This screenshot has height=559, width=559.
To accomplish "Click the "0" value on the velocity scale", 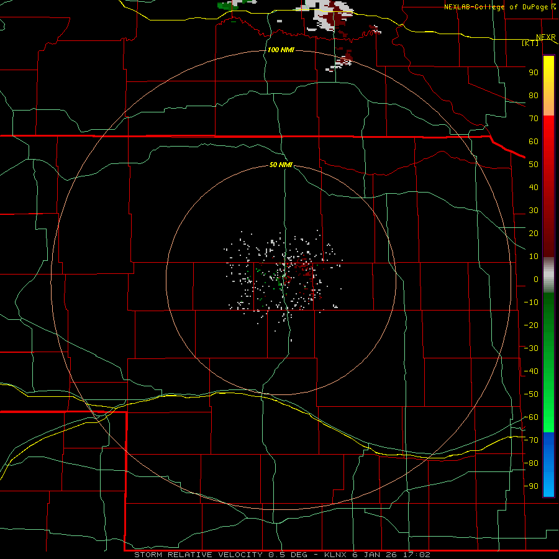I will coord(536,279).
